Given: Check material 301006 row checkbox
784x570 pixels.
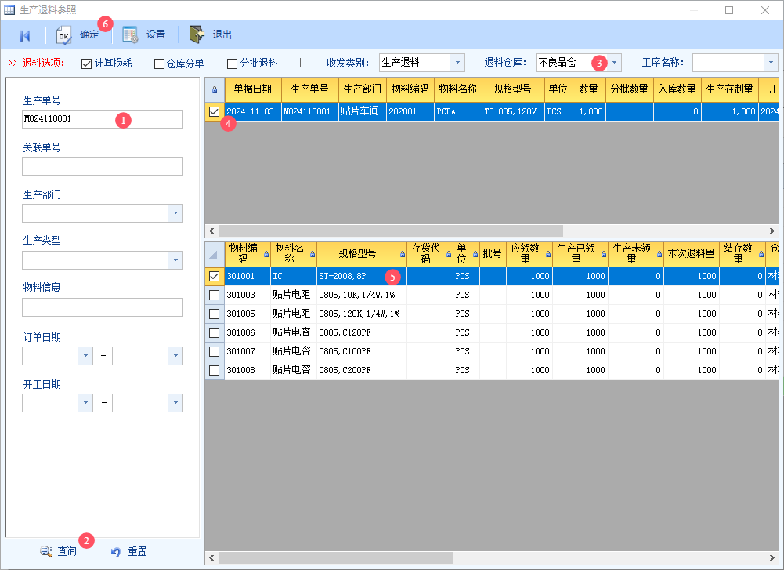Looking at the screenshot, I should point(214,332).
